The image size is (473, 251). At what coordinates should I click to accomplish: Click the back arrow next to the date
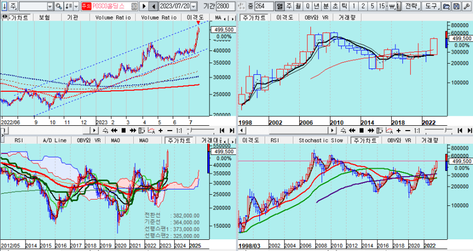coord(153,6)
